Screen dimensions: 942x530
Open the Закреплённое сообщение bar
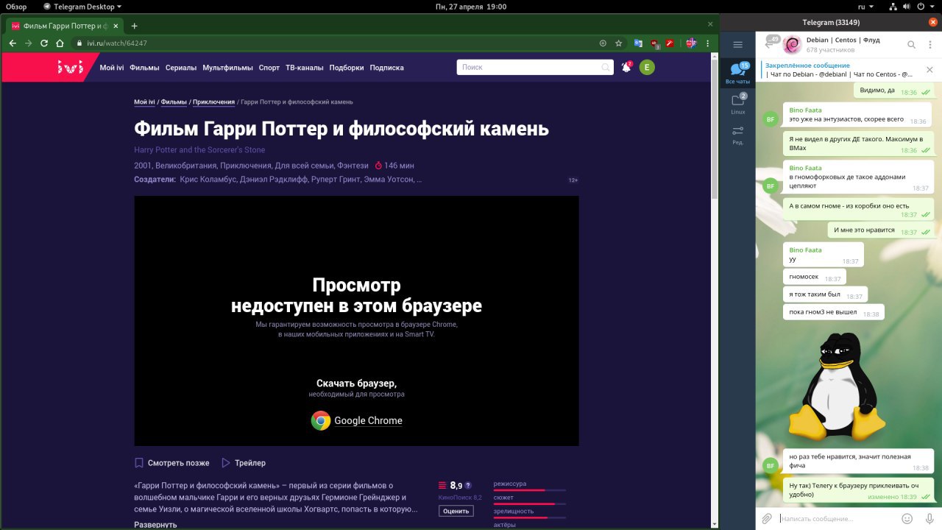(x=839, y=70)
